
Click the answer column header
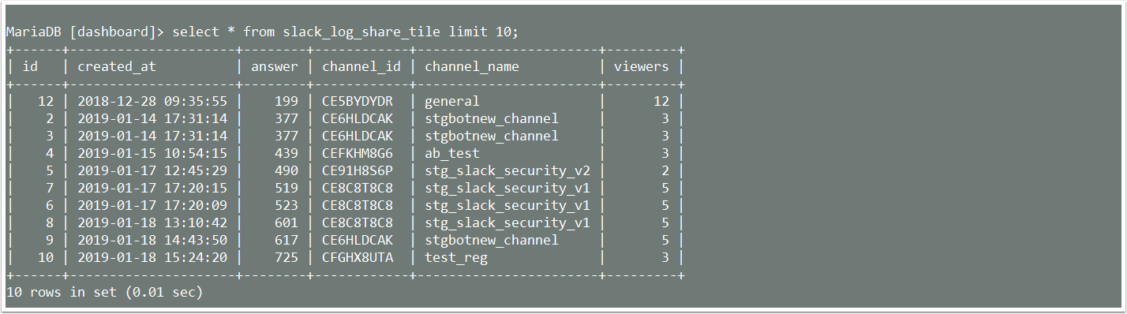[x=275, y=66]
